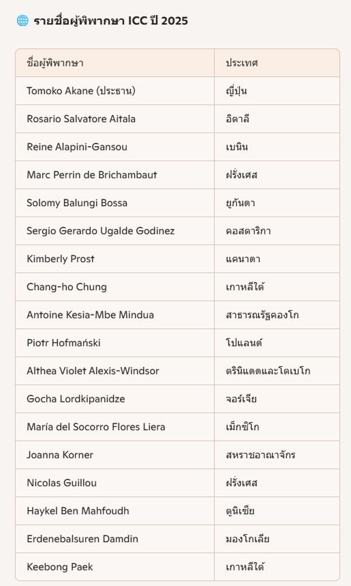Click the สาธารณรัฐคองโก country cell
The width and height of the screenshot is (351, 586).
277,315
